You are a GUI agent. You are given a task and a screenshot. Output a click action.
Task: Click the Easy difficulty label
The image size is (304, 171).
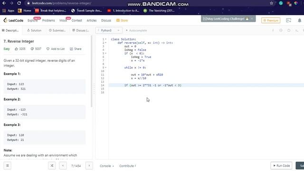point(7,49)
